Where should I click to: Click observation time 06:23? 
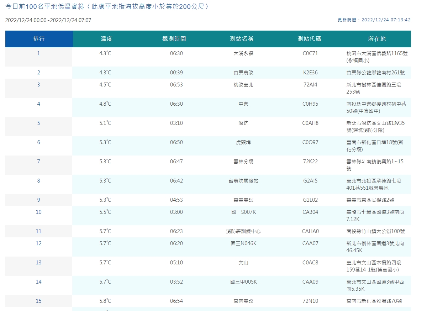tap(177, 231)
